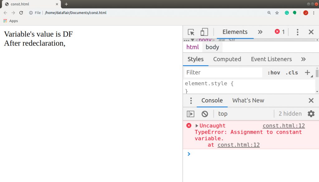Open the site info icon beside File
This screenshot has height=182, width=319.
click(31, 13)
